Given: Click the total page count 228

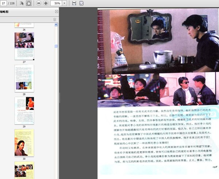Looking at the screenshot, I should click(x=12, y=3).
